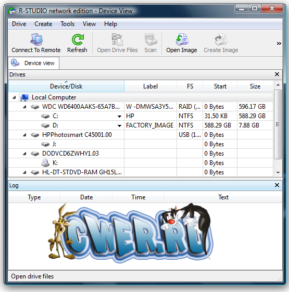
Task: Refresh the drive list with green arrow
Action: [78, 40]
